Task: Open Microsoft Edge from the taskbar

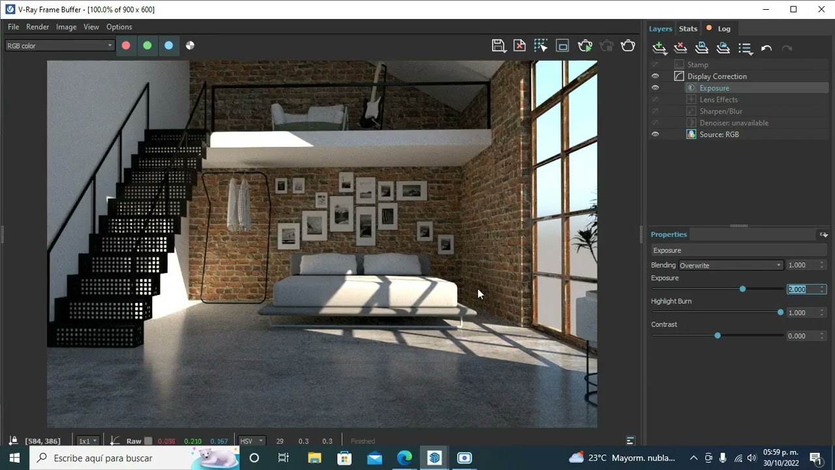Action: [404, 458]
